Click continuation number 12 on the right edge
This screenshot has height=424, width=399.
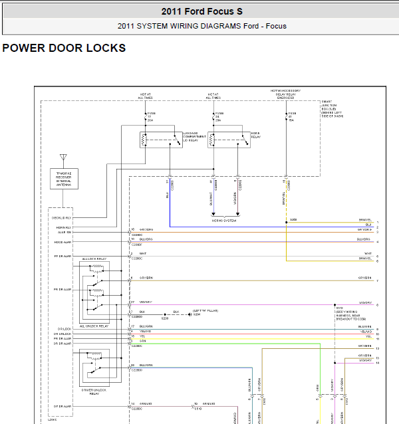(377, 349)
